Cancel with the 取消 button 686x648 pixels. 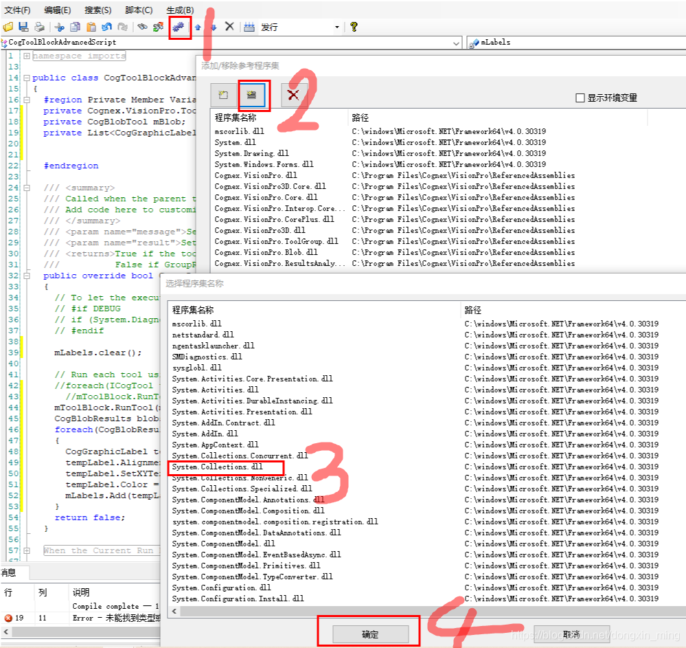click(x=571, y=634)
